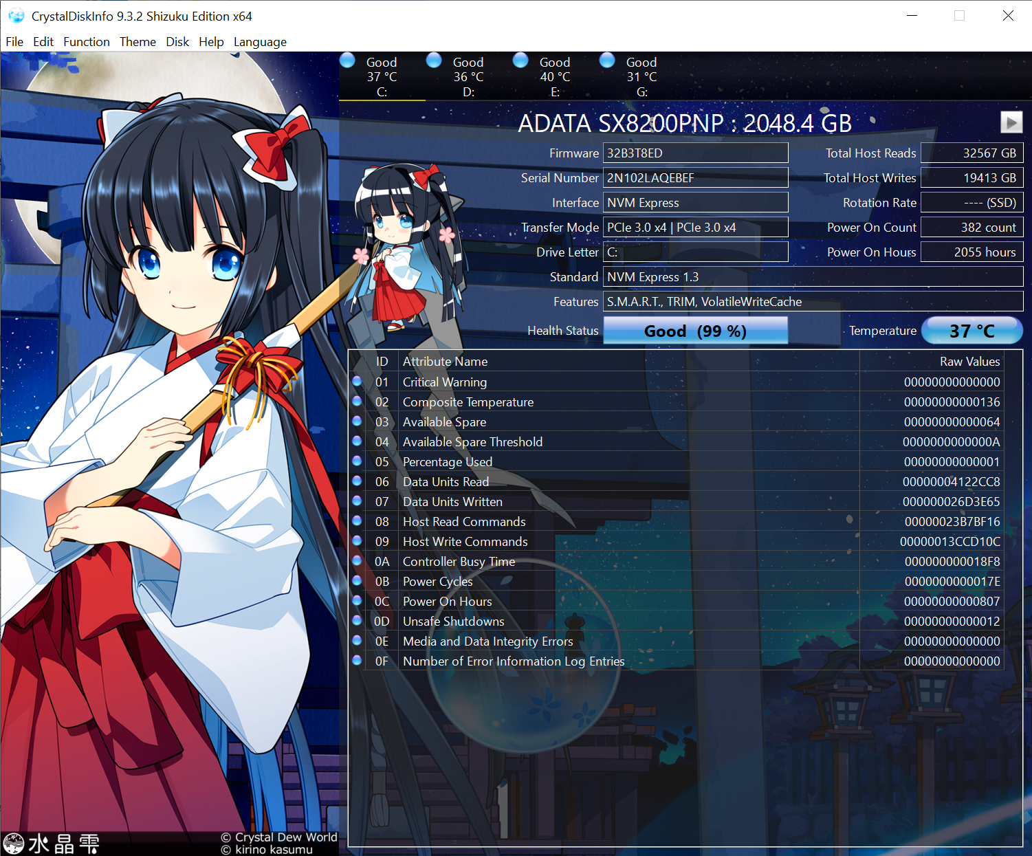Click status dot for Composite Temperature row

(357, 401)
